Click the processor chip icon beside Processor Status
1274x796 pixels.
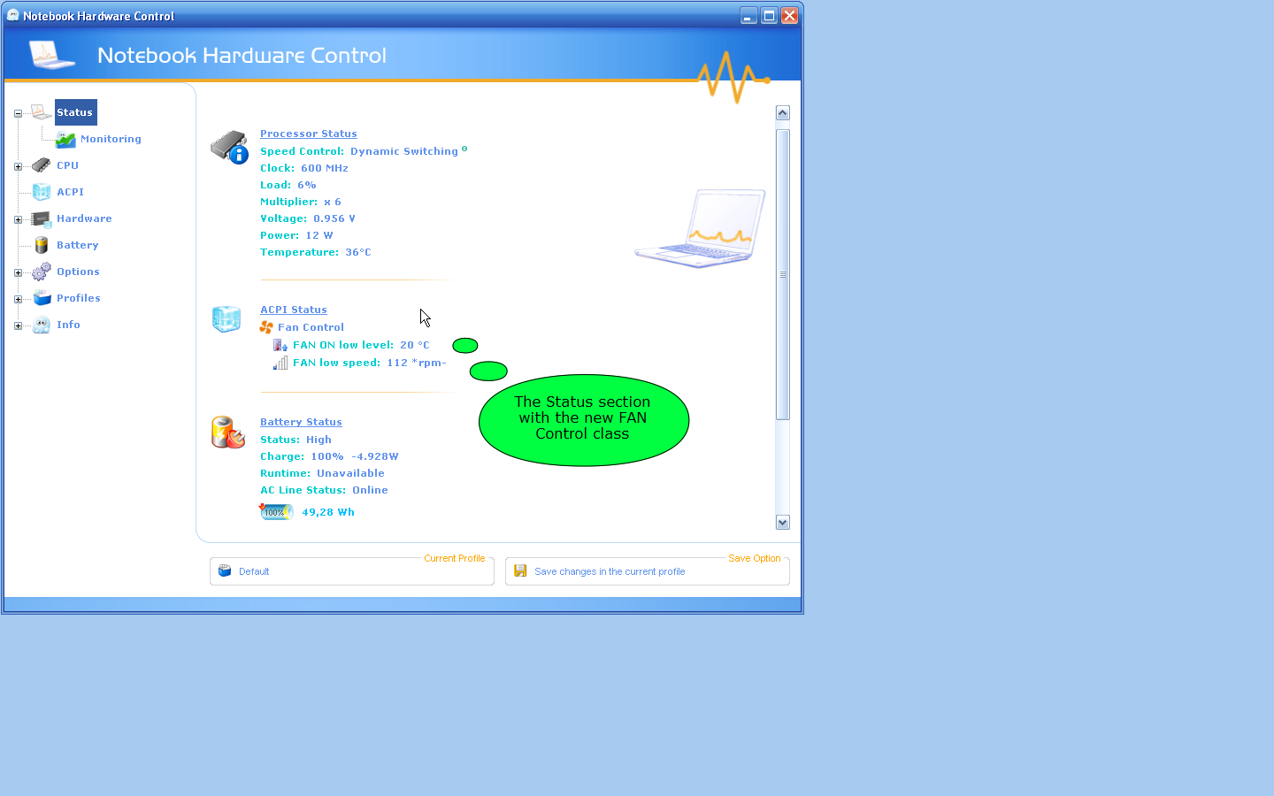coord(229,147)
